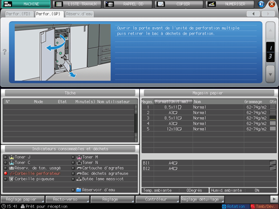Open the Recto-verso dropdown menu

coord(67,199)
